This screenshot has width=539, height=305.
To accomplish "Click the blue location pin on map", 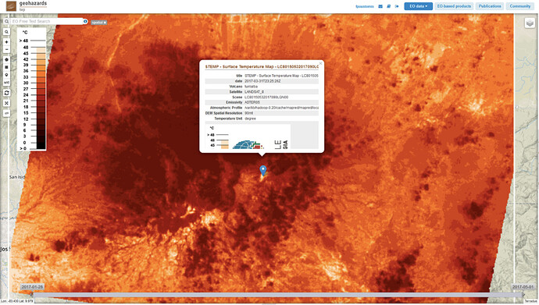I will point(263,171).
